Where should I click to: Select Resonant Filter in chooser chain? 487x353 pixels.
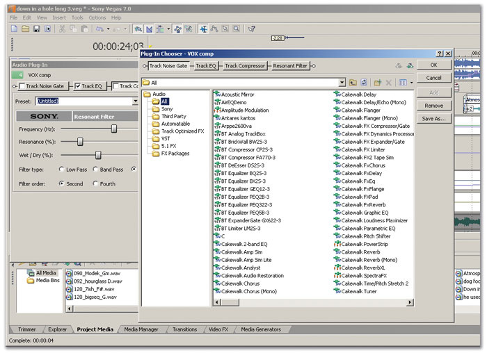(x=290, y=66)
